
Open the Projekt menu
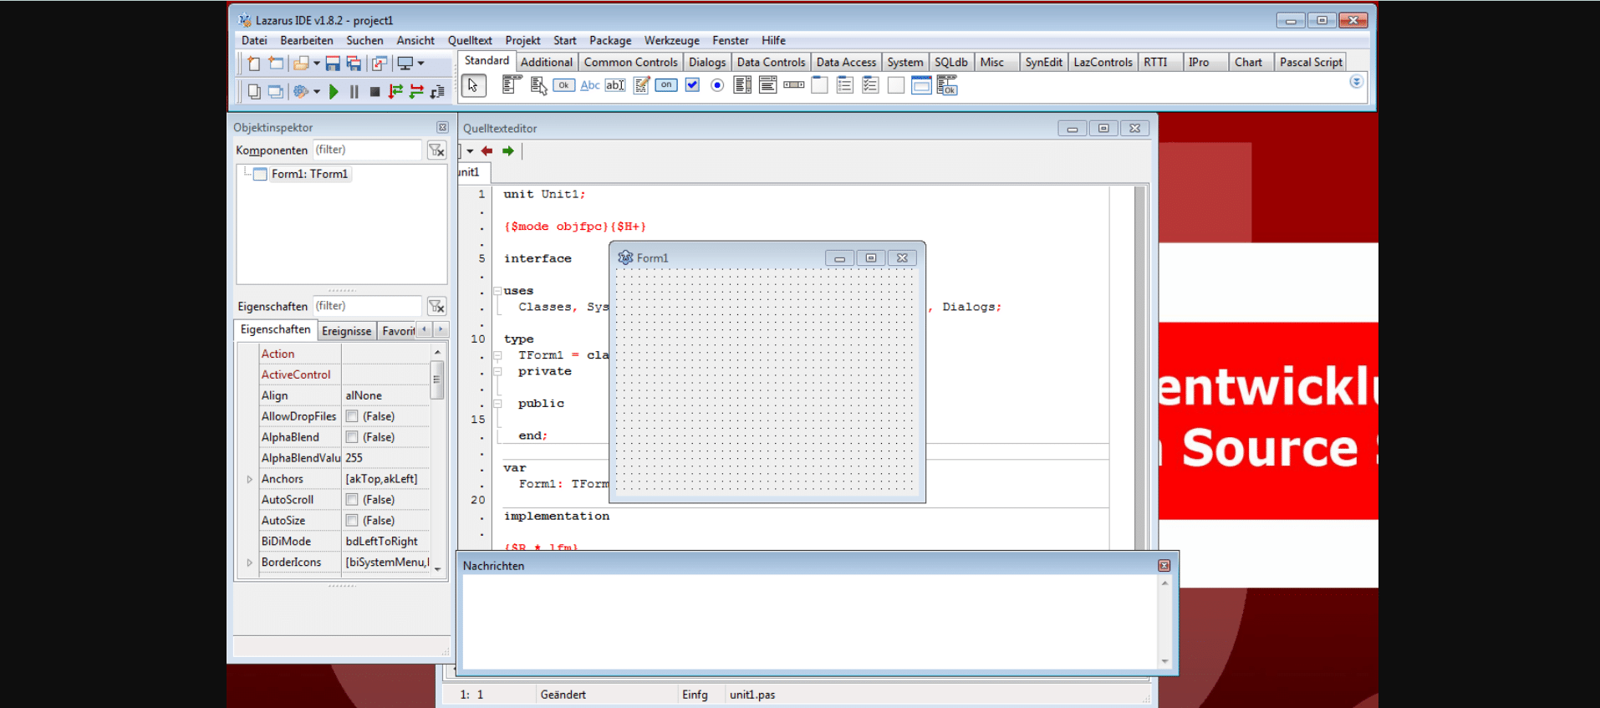tap(522, 40)
